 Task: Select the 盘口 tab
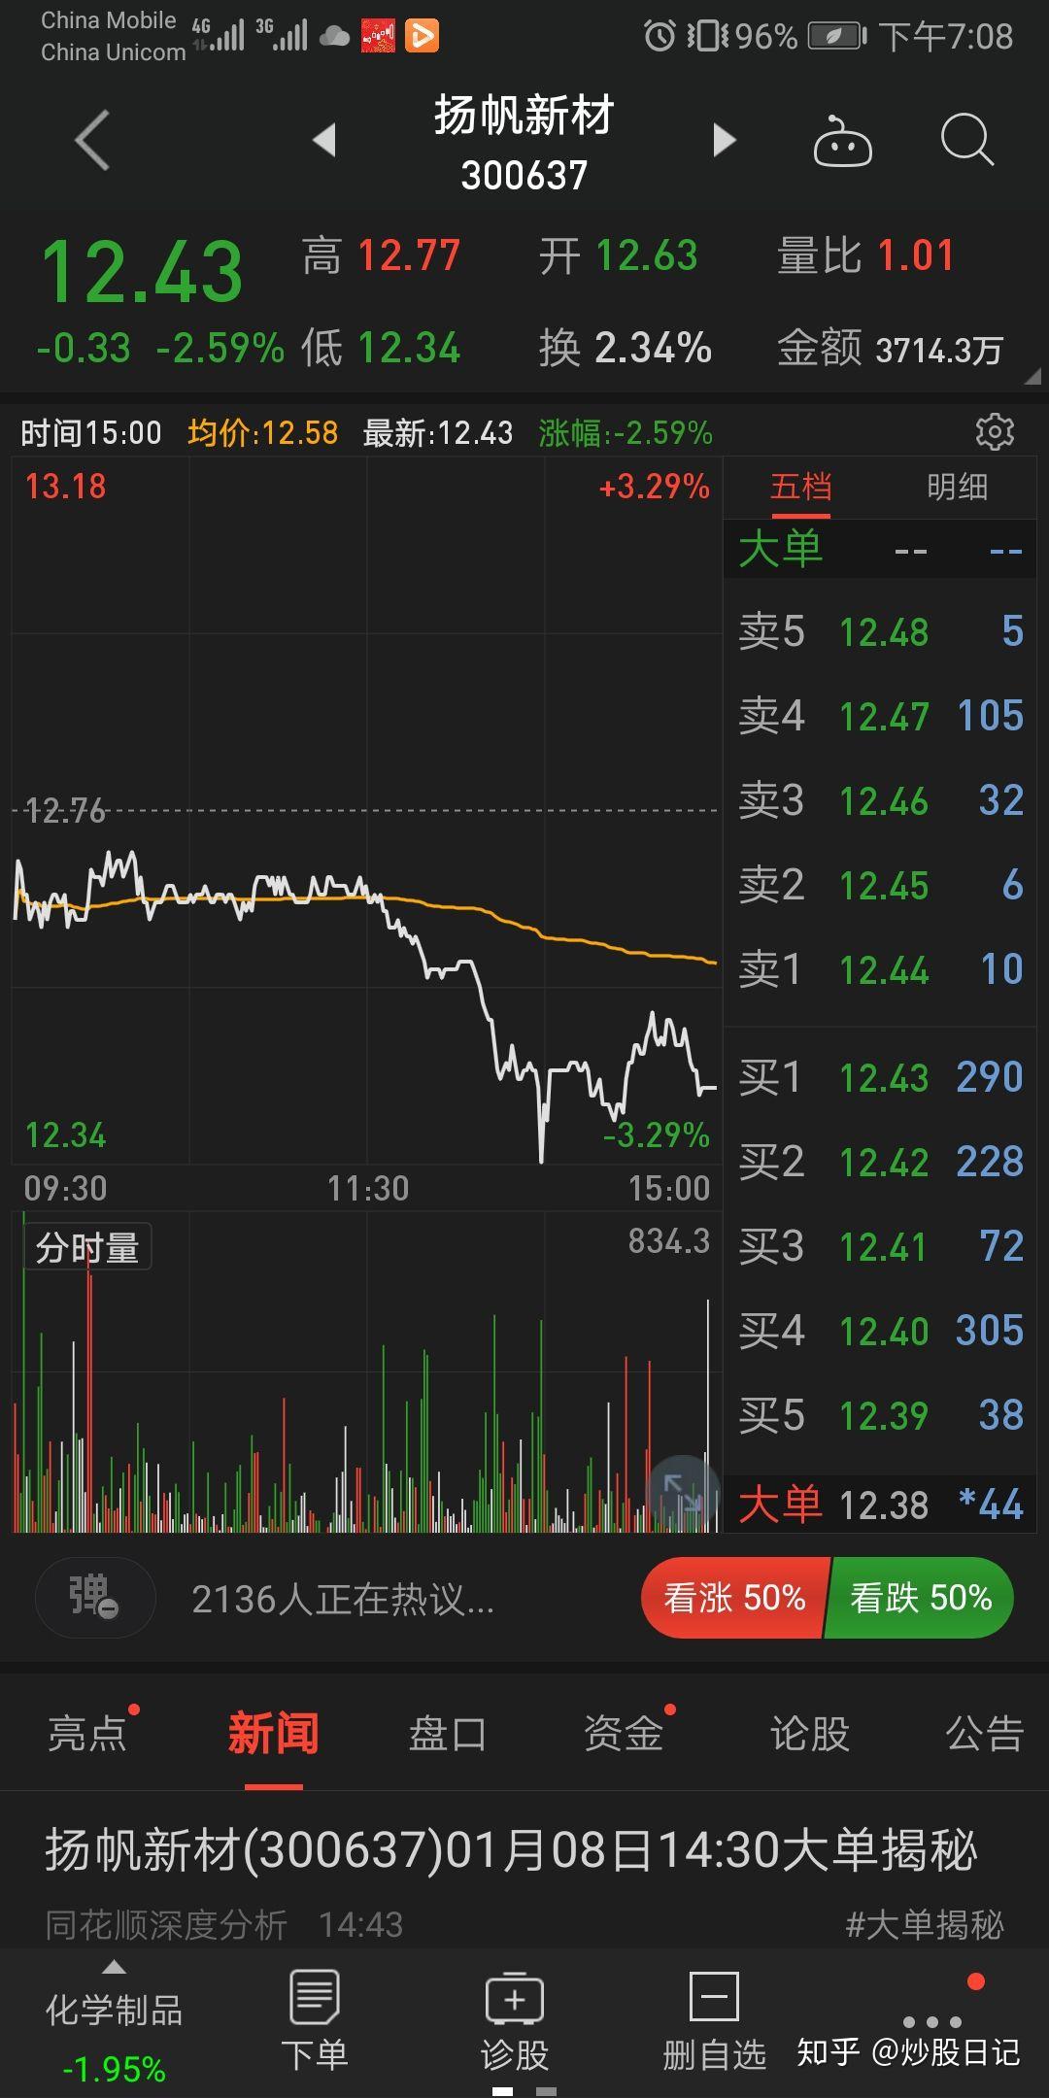coord(447,1734)
